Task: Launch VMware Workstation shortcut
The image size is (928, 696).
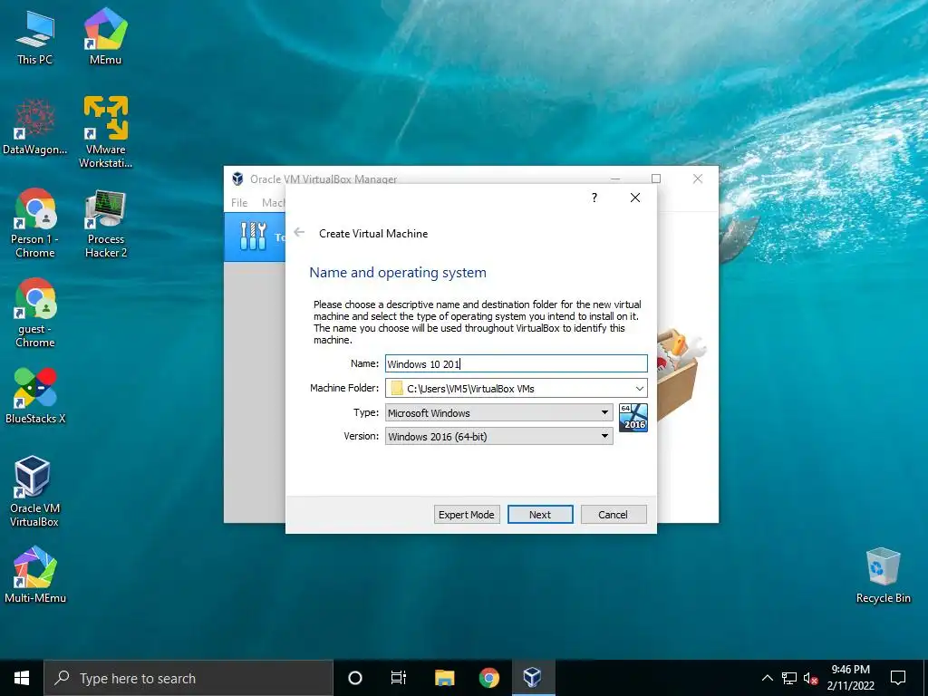Action: click(x=105, y=131)
